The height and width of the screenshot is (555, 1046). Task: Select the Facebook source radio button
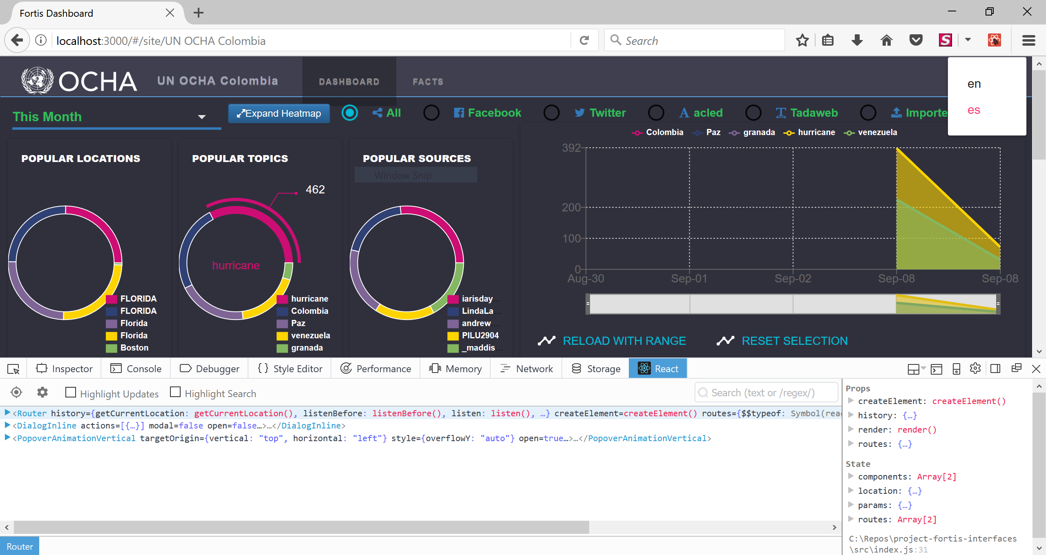(x=431, y=113)
